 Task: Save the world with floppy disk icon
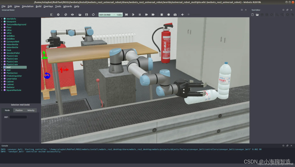[x=87, y=15]
